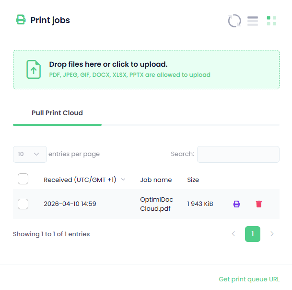Print the OptimiDoc Cloud.pdf job
This screenshot has width=292, height=290.
point(236,204)
